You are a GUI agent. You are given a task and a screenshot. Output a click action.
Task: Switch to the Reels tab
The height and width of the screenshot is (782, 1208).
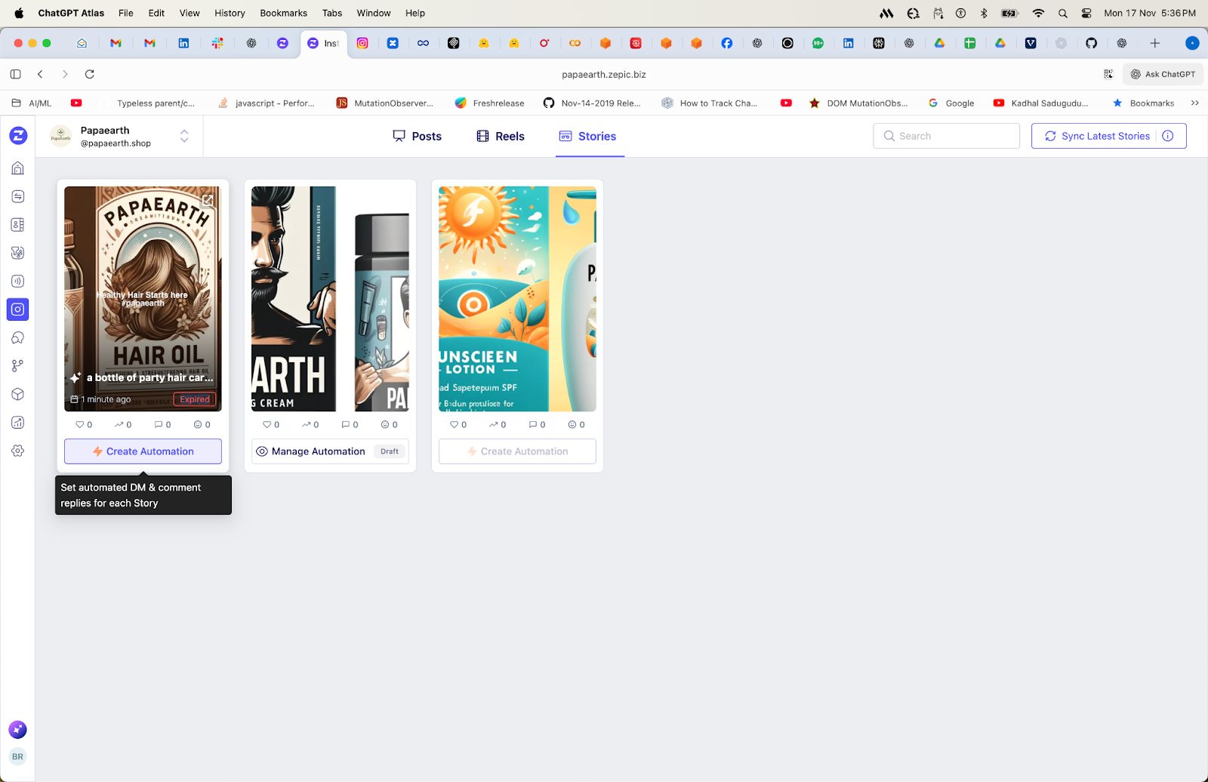[x=501, y=136]
